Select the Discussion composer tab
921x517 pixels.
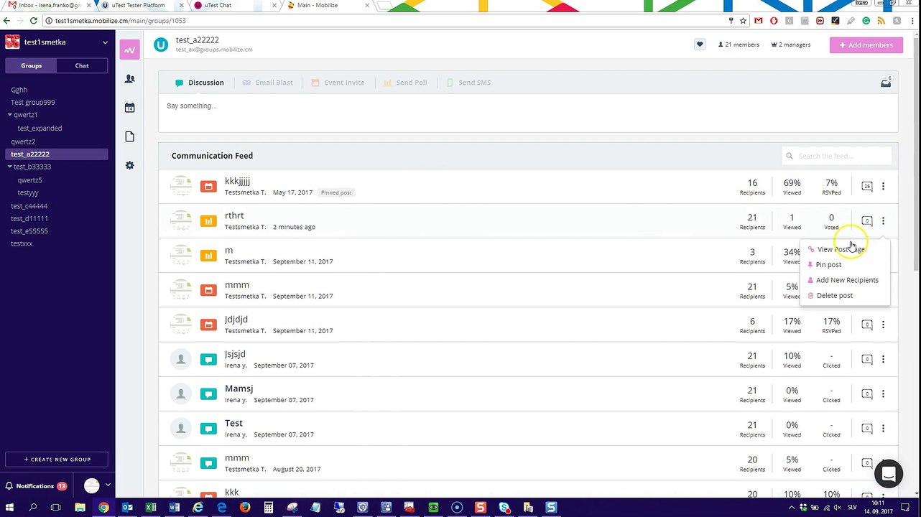[200, 83]
